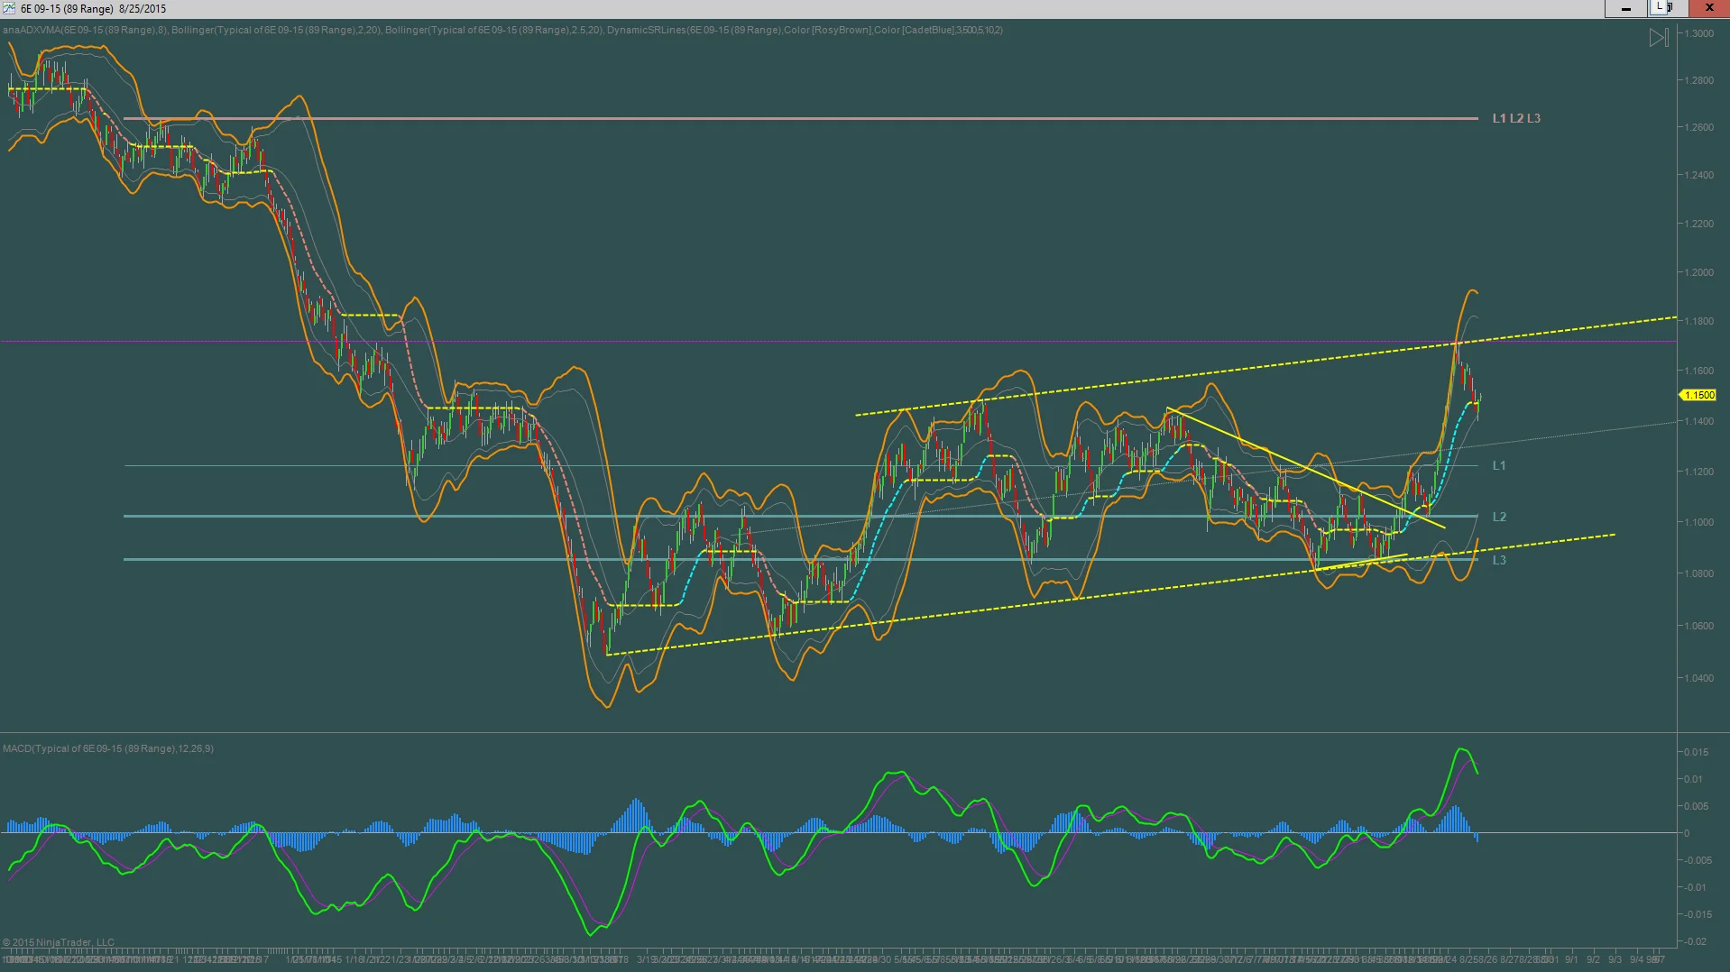Click the NinjaTrader chart icon in title bar
Viewport: 1730px width, 972px height.
point(8,8)
